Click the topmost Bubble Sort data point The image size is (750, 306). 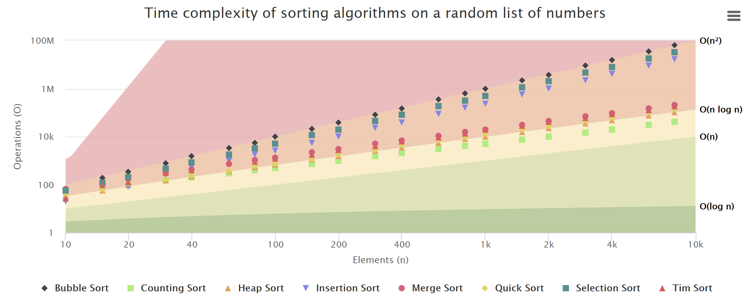point(674,45)
